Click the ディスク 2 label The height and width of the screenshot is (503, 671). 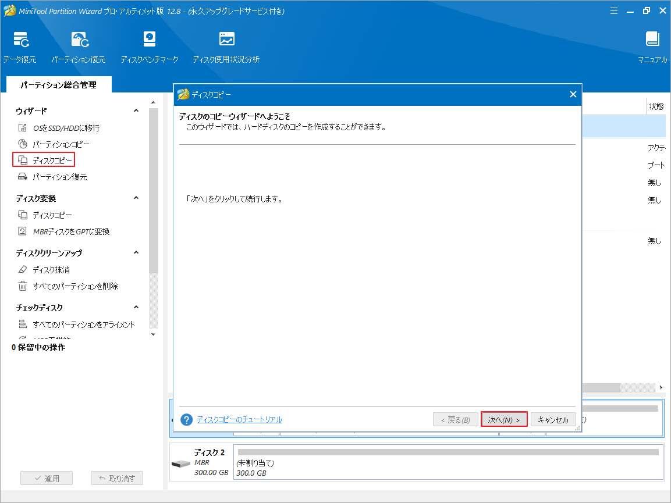[210, 452]
